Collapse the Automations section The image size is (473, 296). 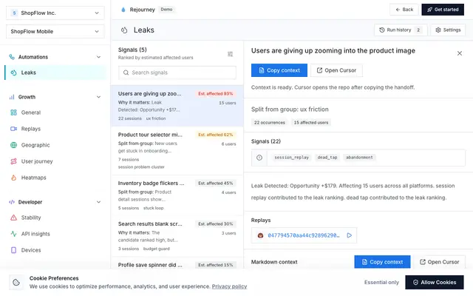tap(98, 57)
